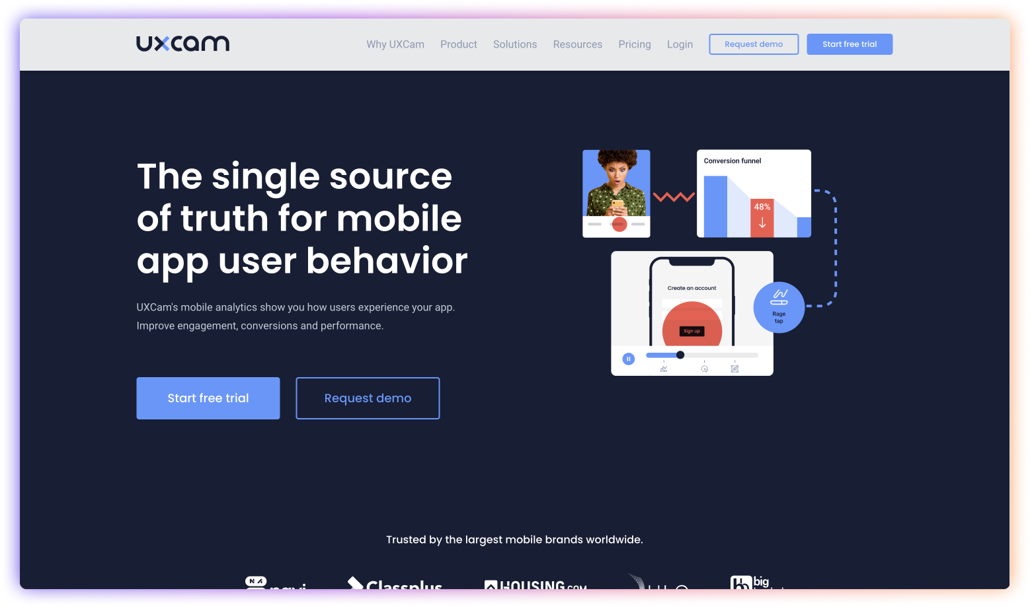Click the red 48% drop bar in the funnel

[762, 218]
